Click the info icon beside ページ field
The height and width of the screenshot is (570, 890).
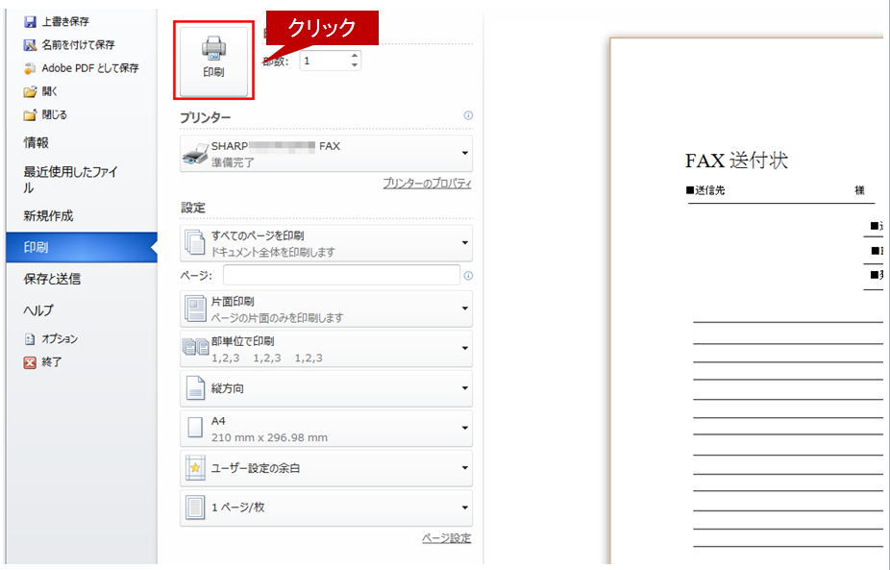pyautogui.click(x=468, y=276)
